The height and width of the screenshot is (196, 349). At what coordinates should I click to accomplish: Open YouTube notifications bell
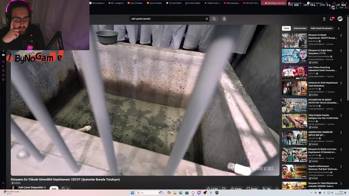click(331, 19)
